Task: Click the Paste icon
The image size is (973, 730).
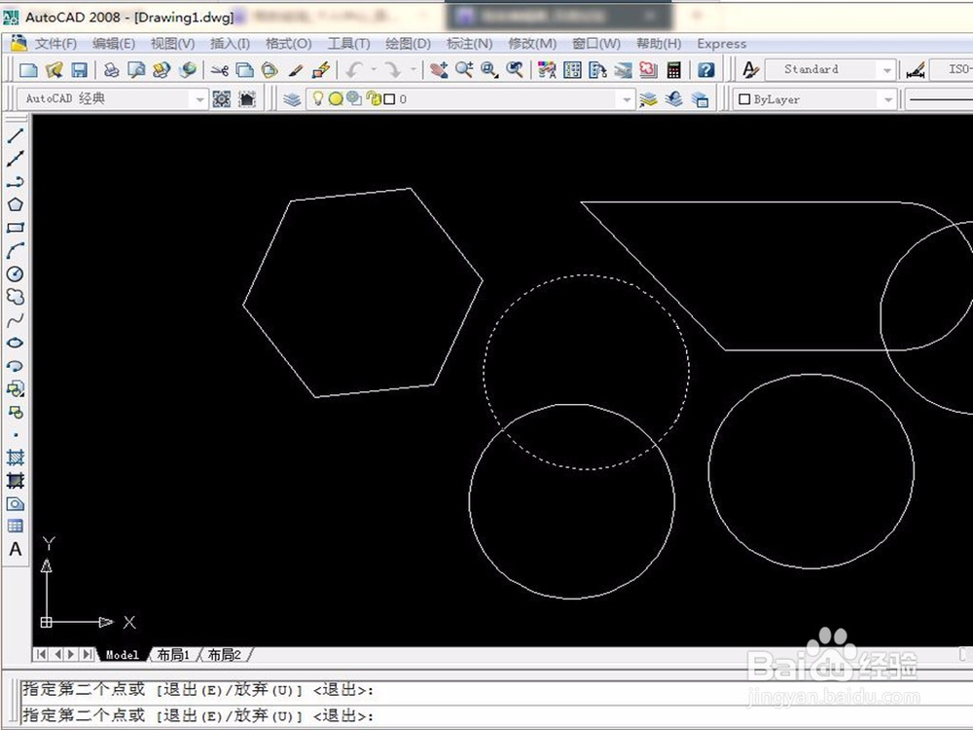Action: point(270,69)
